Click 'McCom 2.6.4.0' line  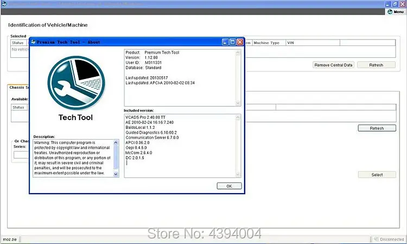coord(139,153)
